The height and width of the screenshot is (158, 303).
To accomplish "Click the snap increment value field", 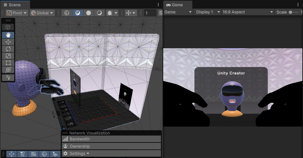I will pyautogui.click(x=150, y=13).
